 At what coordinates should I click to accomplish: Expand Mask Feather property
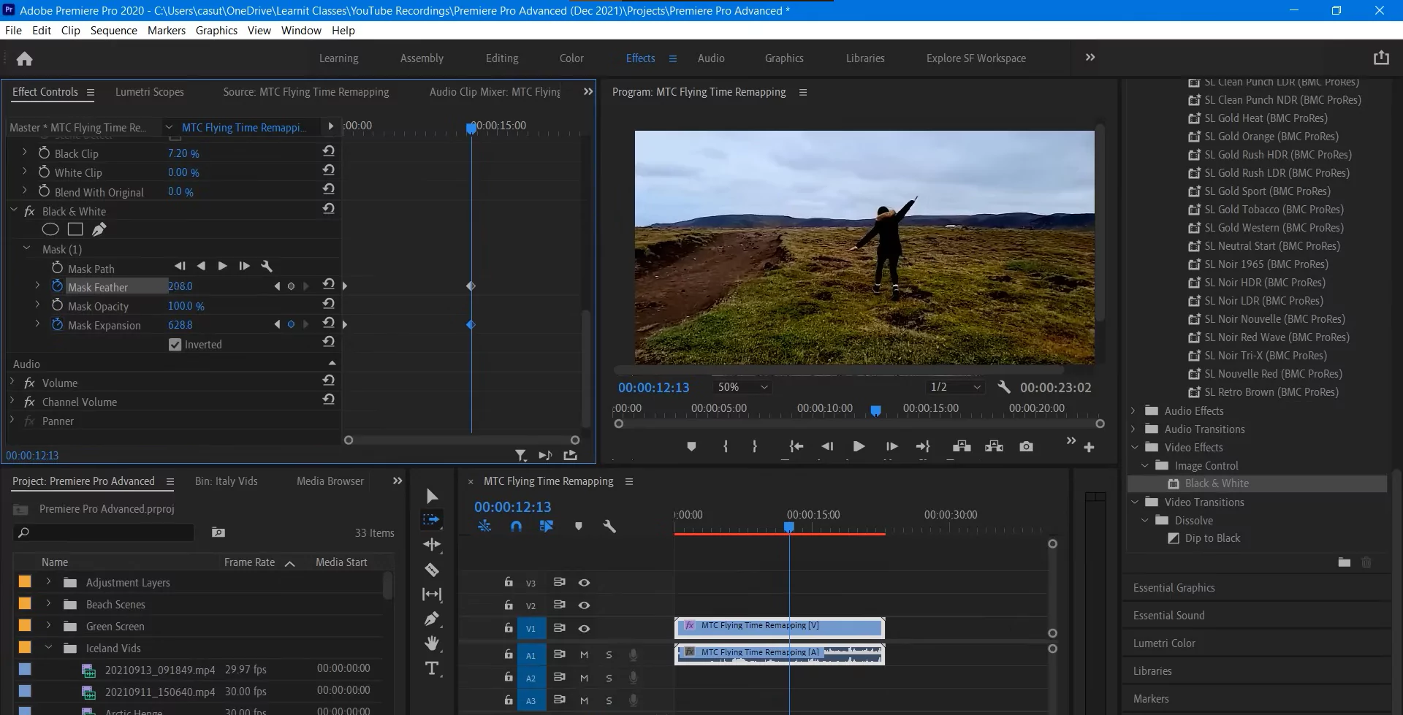(x=37, y=286)
